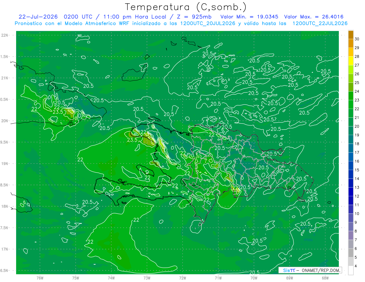Click the latitude axis label 18N

pos(5,206)
